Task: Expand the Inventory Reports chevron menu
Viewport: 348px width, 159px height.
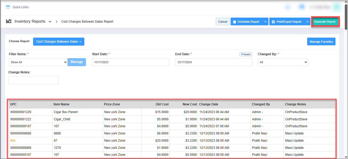Action: (50, 22)
